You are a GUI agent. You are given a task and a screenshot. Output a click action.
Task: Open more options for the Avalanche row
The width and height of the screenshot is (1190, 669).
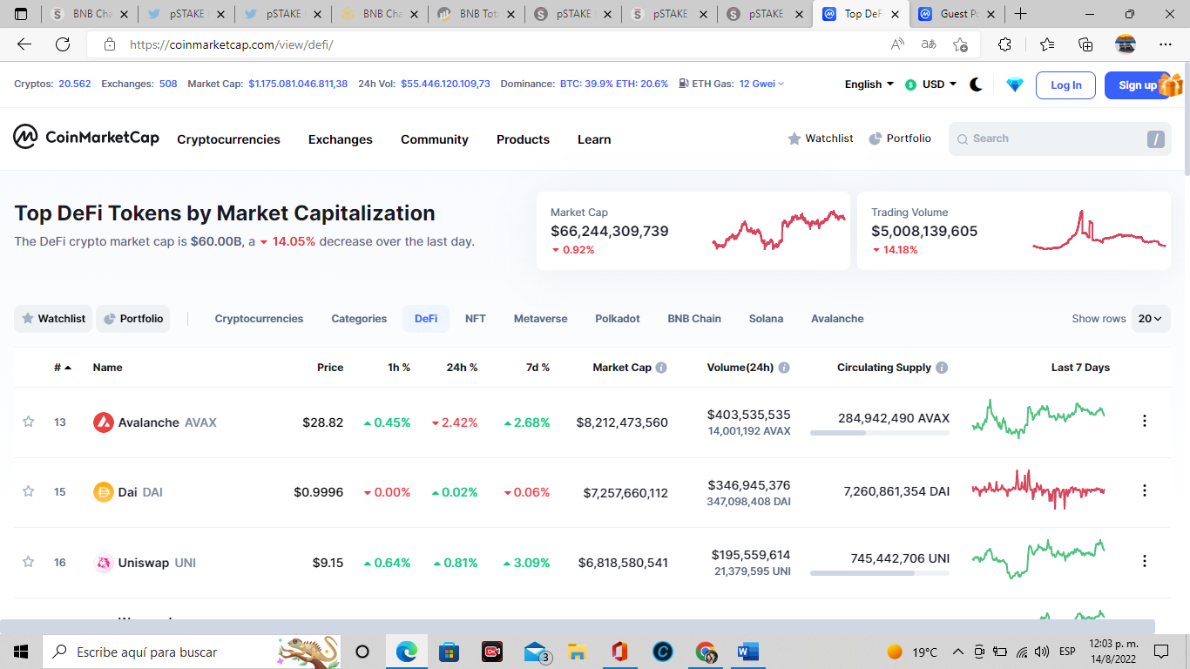pyautogui.click(x=1145, y=421)
